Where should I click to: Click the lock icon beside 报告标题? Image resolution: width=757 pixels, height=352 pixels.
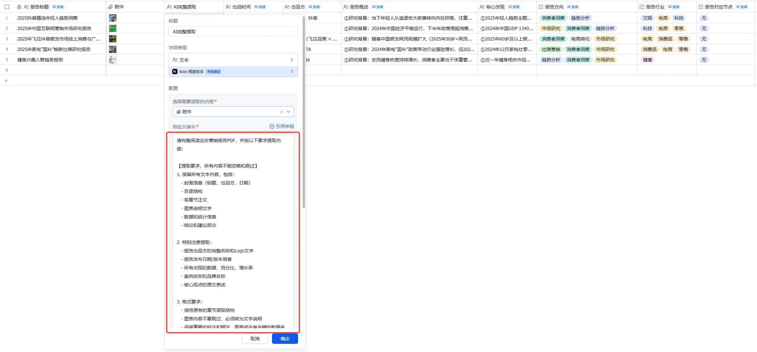pyautogui.click(x=19, y=7)
